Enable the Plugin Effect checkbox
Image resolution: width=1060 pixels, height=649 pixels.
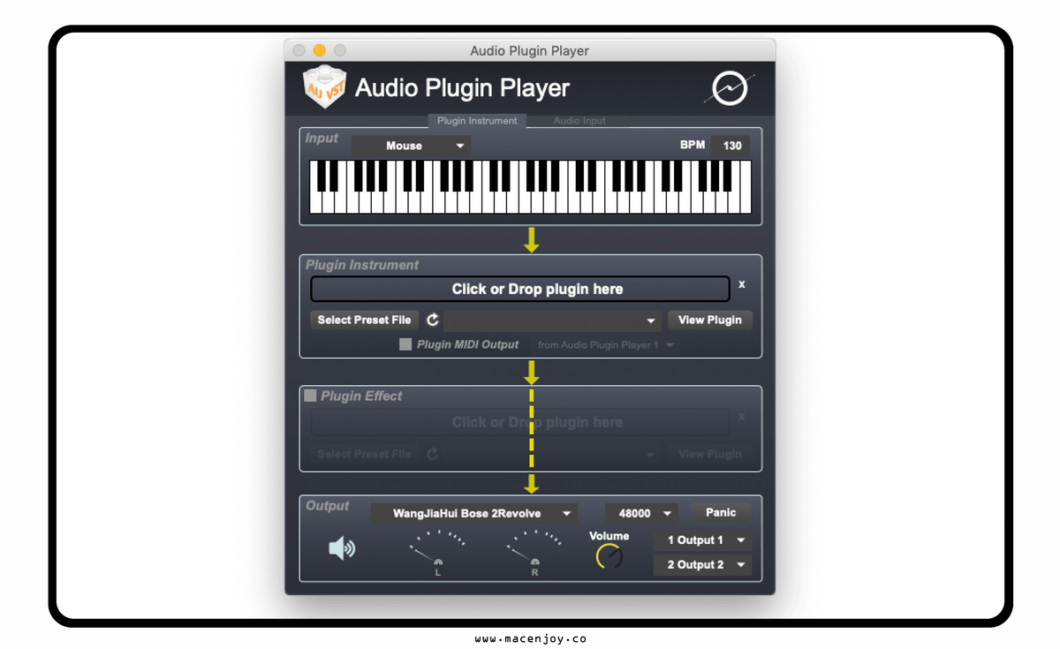click(310, 396)
